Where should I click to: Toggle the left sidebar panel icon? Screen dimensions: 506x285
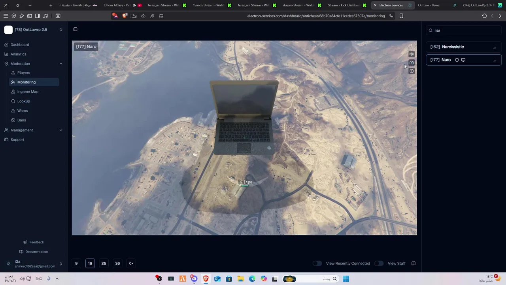tap(75, 29)
